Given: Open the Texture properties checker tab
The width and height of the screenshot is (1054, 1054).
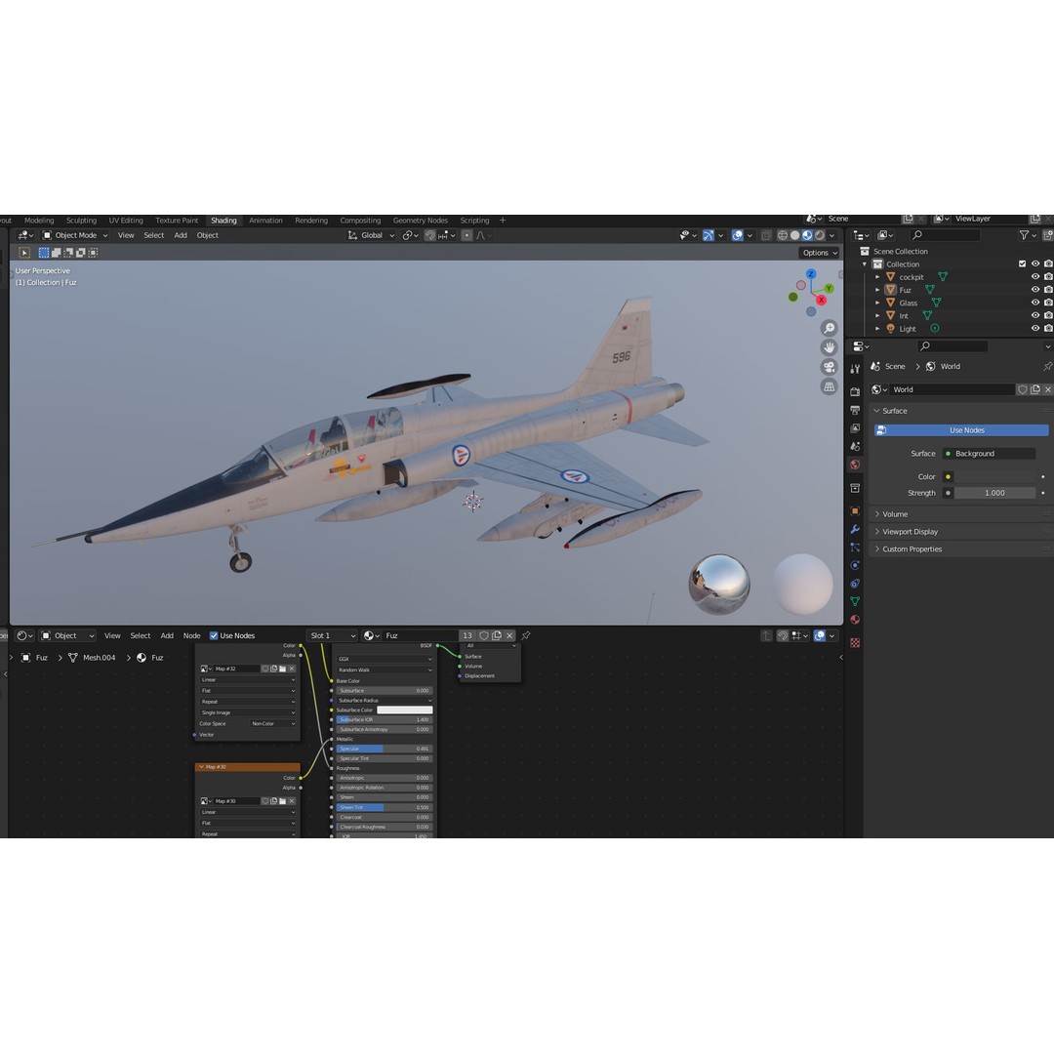Looking at the screenshot, I should pos(855,643).
